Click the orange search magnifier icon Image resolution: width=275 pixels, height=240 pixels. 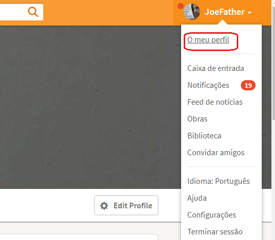[x=33, y=12]
